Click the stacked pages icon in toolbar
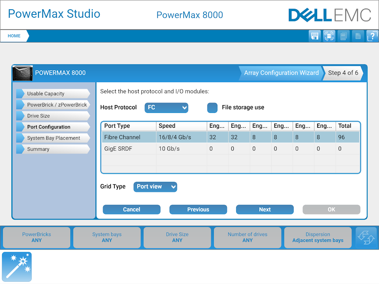The image size is (379, 284). pos(343,36)
